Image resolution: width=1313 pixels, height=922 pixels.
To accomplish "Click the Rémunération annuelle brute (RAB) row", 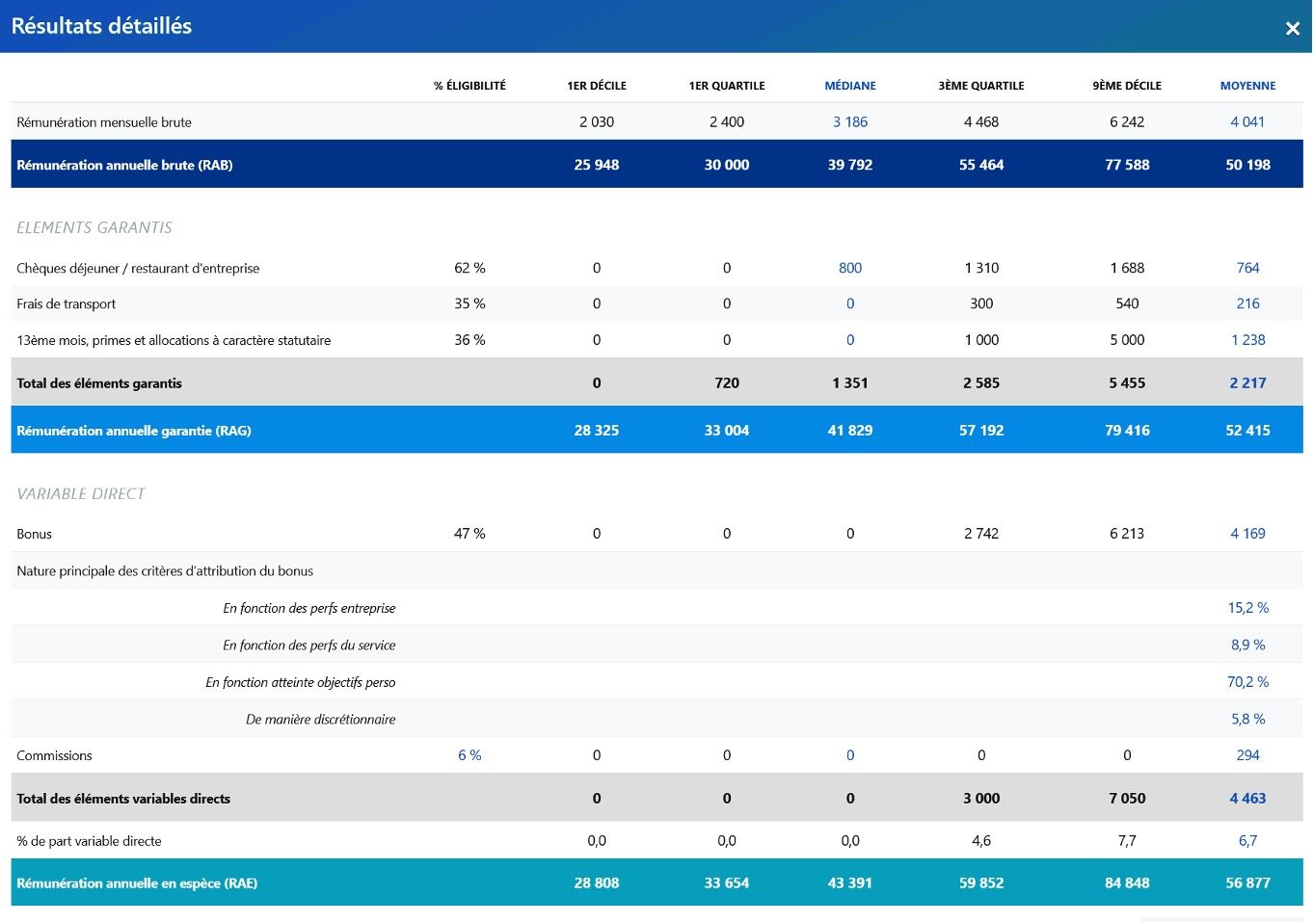I will click(656, 164).
